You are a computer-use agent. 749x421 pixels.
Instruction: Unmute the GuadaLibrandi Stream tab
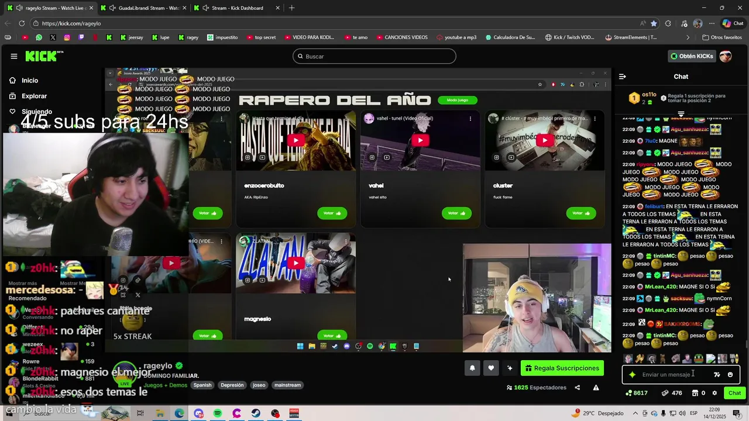112,8
